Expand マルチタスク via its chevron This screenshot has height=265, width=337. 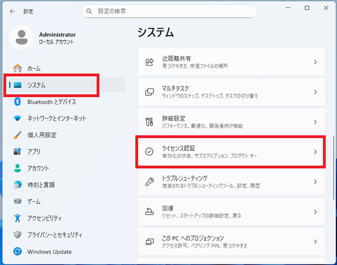(315, 92)
